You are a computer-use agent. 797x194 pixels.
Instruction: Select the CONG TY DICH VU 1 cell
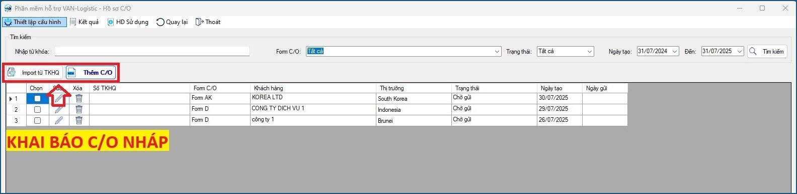click(x=313, y=109)
